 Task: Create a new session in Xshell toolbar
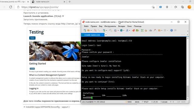(x=85, y=30)
